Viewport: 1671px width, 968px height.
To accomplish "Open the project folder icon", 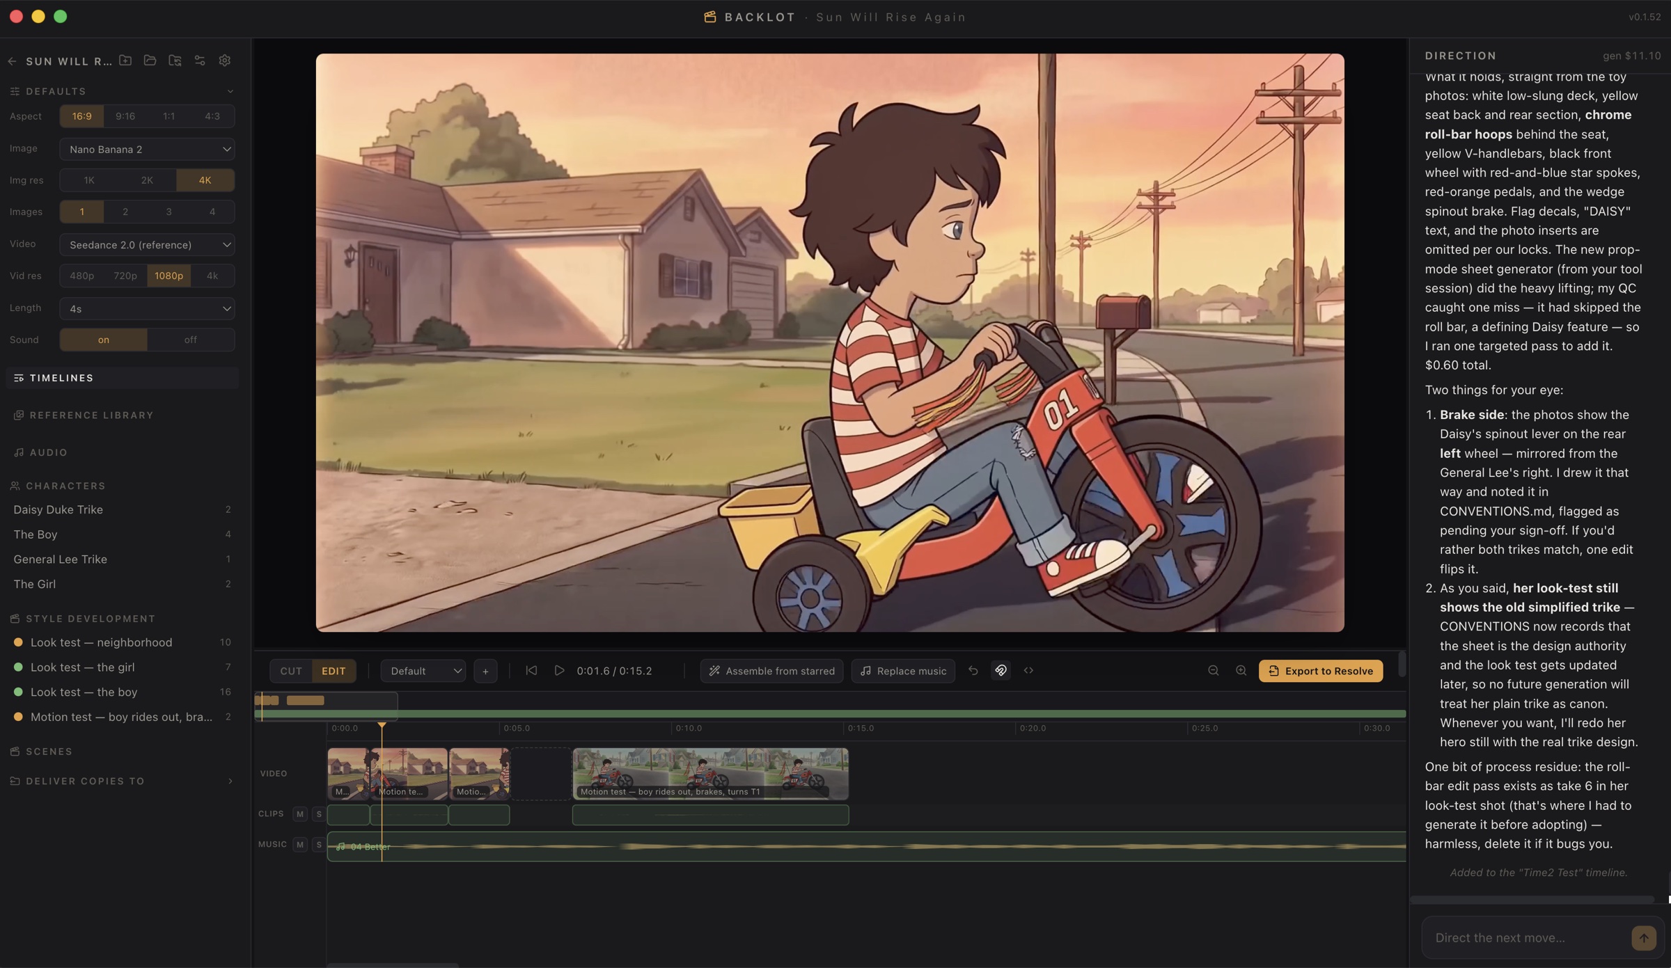I will [x=150, y=61].
